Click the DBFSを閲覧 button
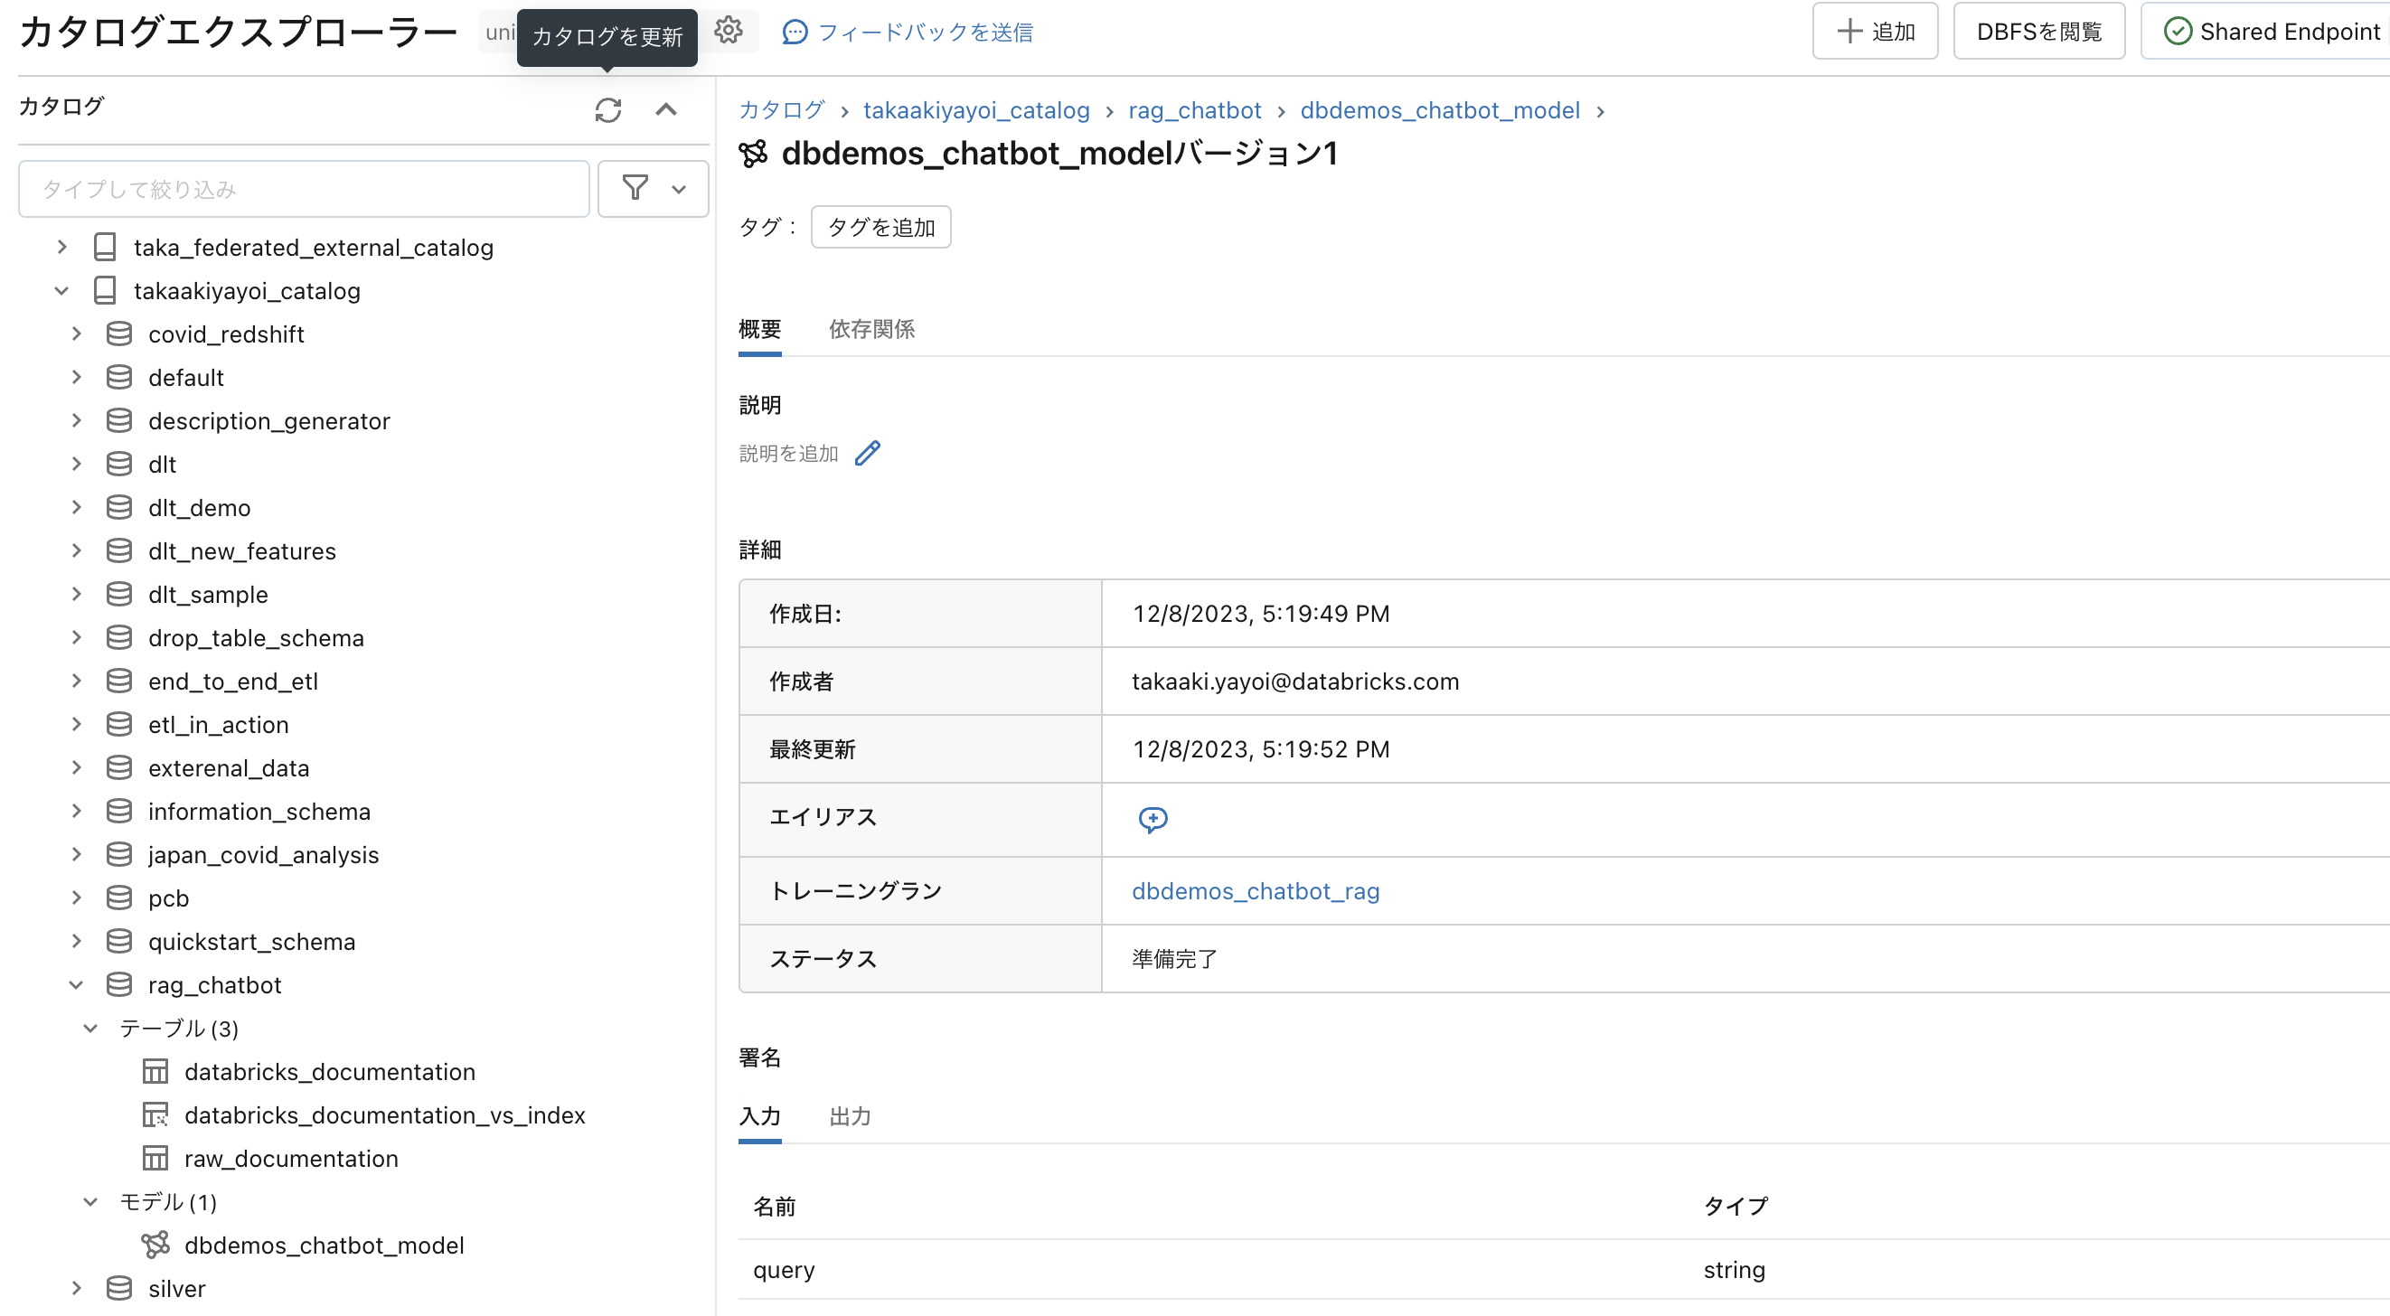Image resolution: width=2390 pixels, height=1316 pixels. (x=2038, y=32)
